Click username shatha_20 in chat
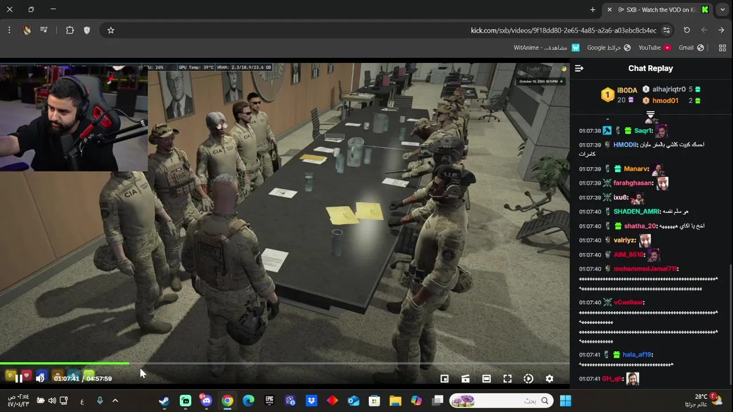This screenshot has width=733, height=412. point(640,226)
